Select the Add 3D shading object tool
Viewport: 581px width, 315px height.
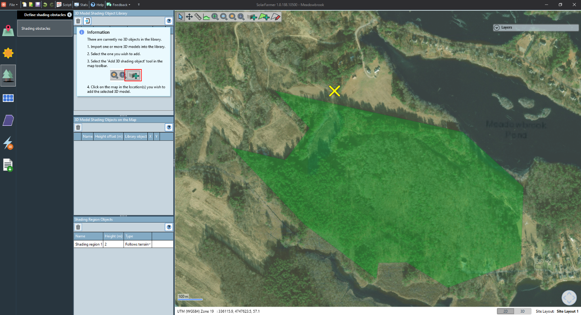pyautogui.click(x=252, y=17)
